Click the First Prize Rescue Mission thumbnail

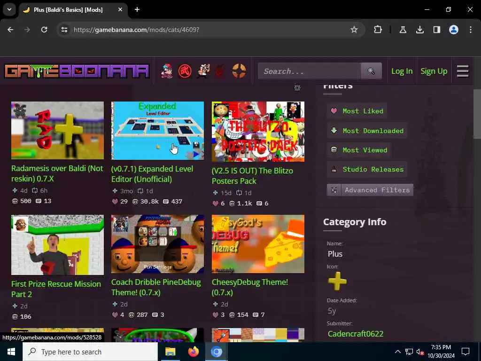57,244
